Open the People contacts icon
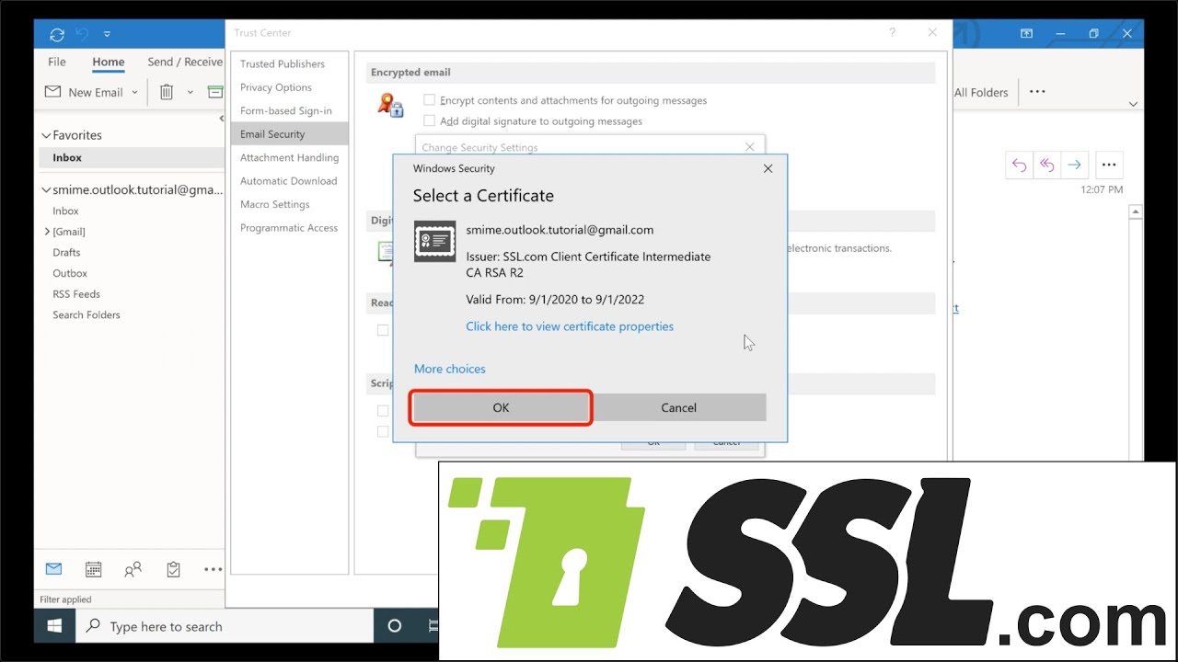Viewport: 1178px width, 662px height. pyautogui.click(x=133, y=569)
